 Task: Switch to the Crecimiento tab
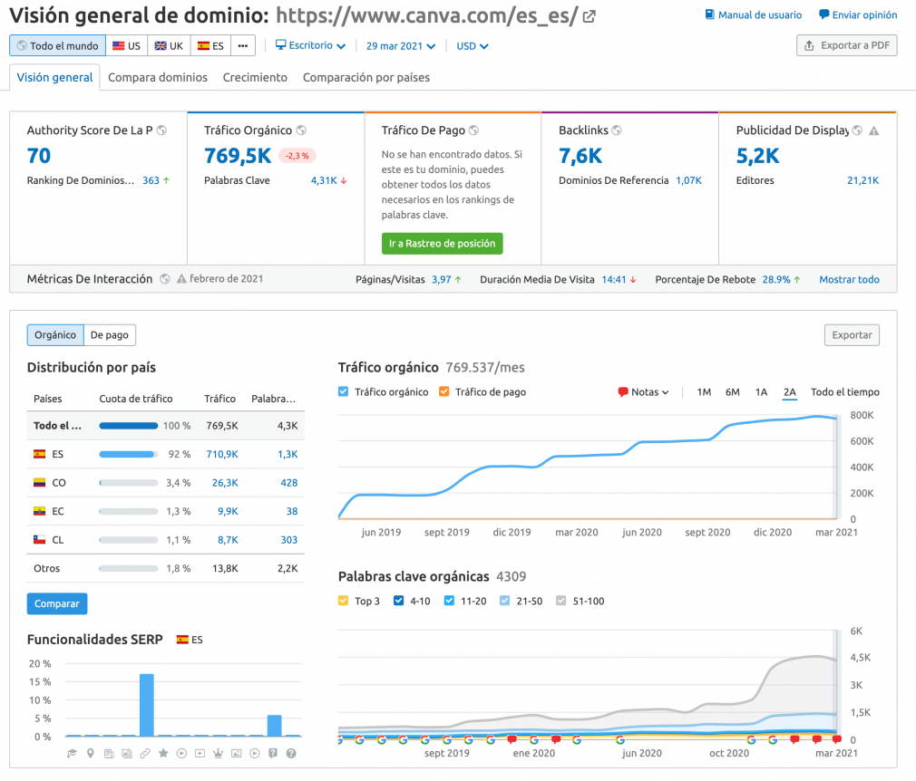point(255,78)
